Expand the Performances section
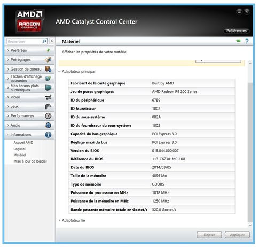 [29, 116]
